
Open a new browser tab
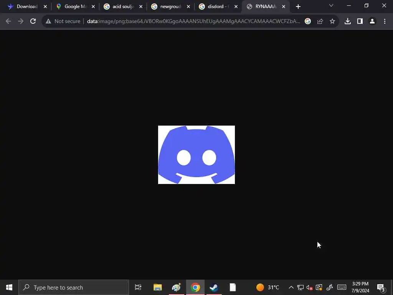298,7
